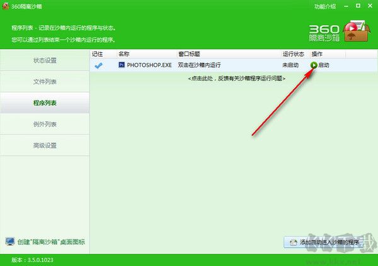The image size is (378, 266).
Task: Open the 点击此处 feedback link
Action: pyautogui.click(x=237, y=79)
